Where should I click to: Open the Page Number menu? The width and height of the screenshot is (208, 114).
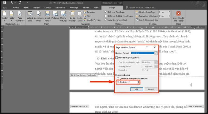20,16
